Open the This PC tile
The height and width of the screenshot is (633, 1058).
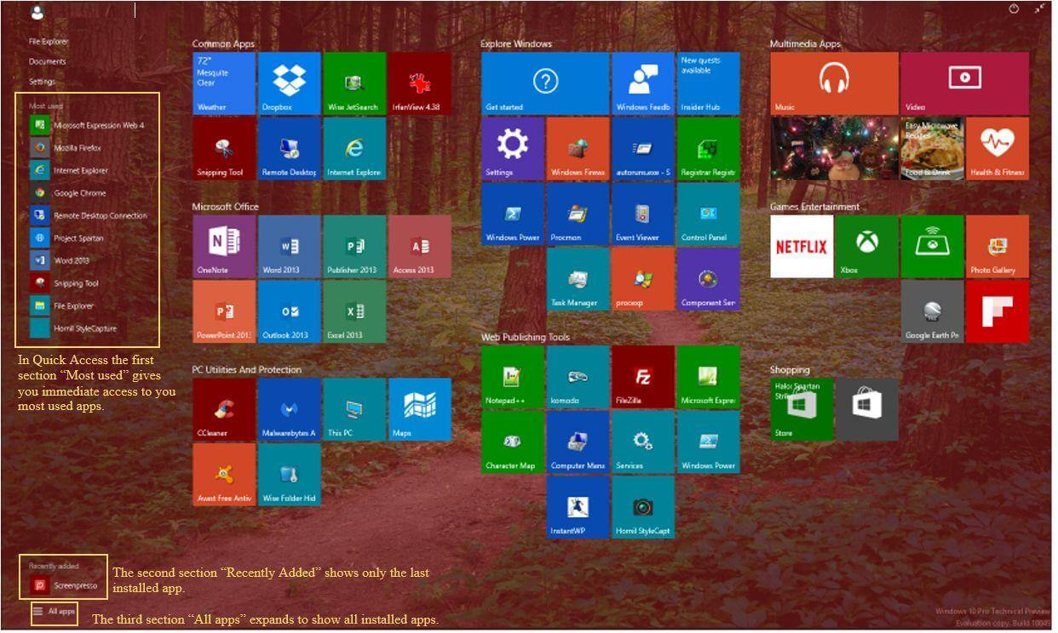tap(354, 409)
